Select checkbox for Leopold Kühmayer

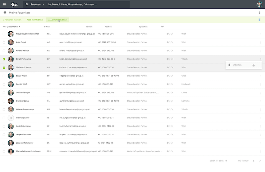[x=4, y=143]
